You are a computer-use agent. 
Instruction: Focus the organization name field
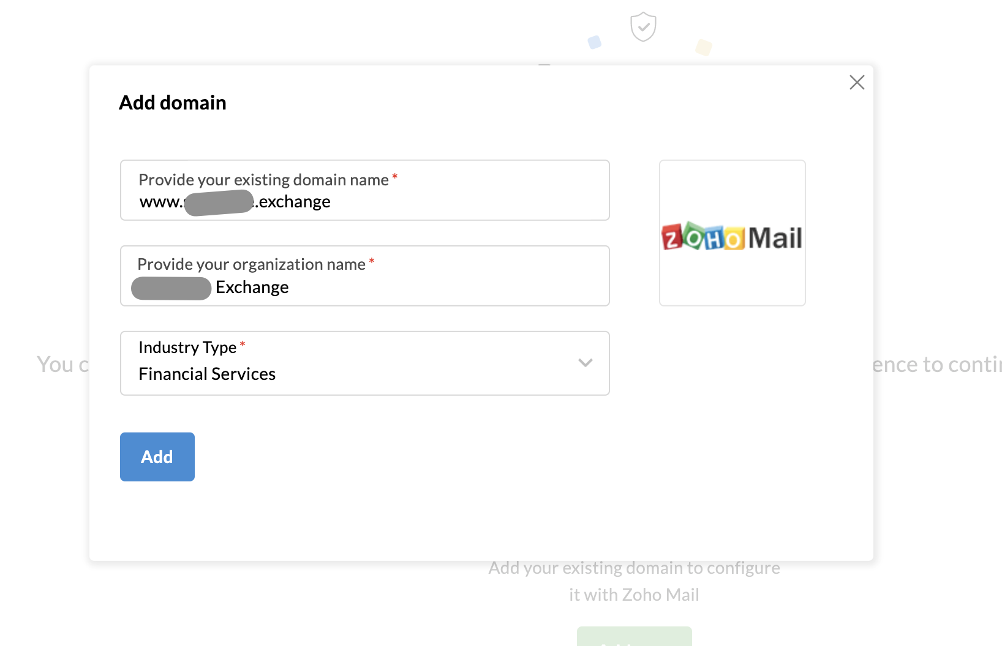(429, 287)
